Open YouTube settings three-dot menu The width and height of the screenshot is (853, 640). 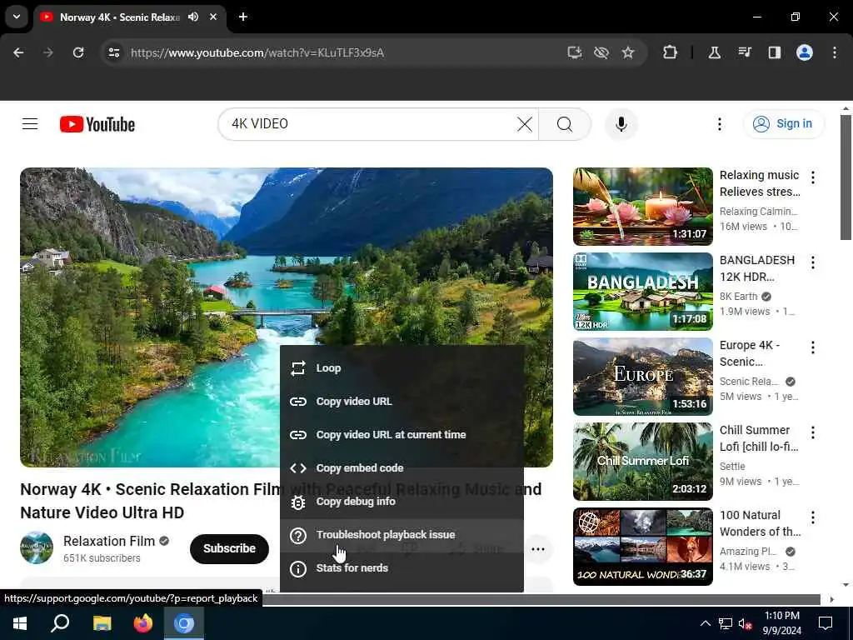719,124
